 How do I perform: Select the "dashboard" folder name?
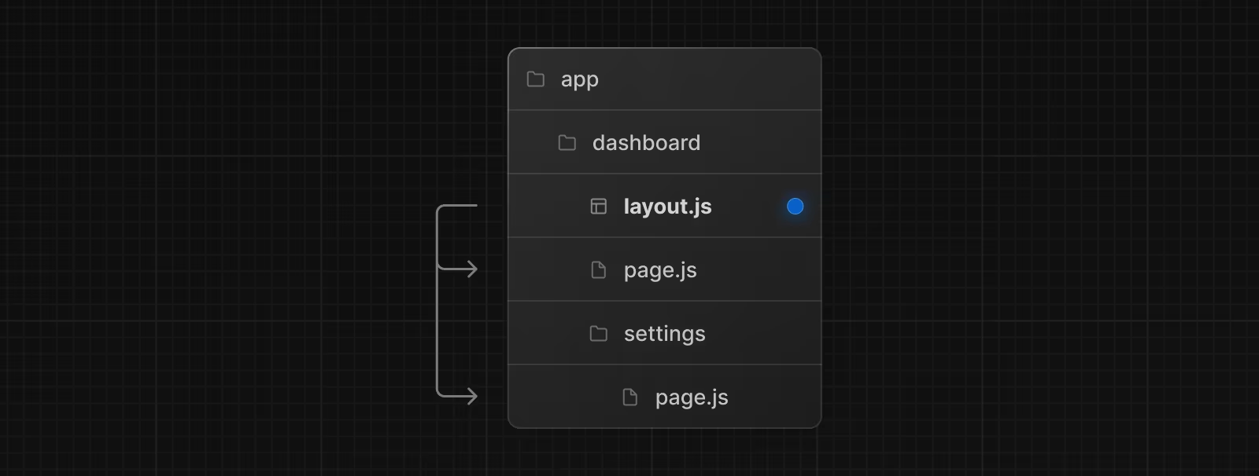click(x=646, y=143)
